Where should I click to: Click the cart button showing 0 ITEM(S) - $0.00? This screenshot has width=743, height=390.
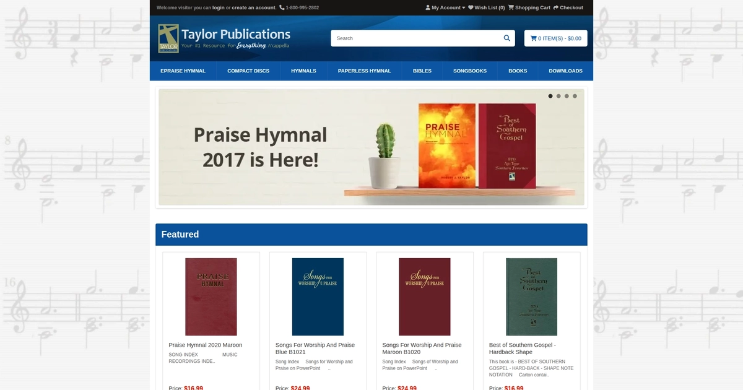(556, 38)
